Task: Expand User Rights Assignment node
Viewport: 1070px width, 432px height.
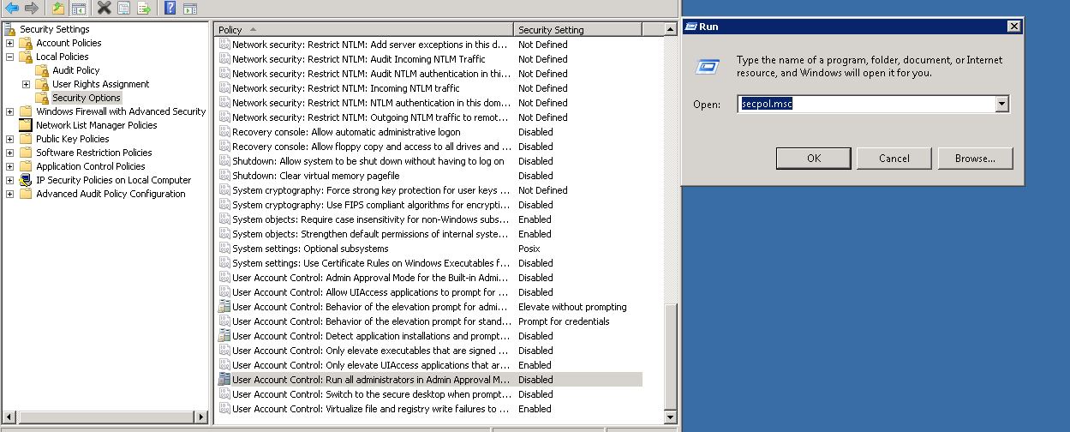Action: pos(26,84)
